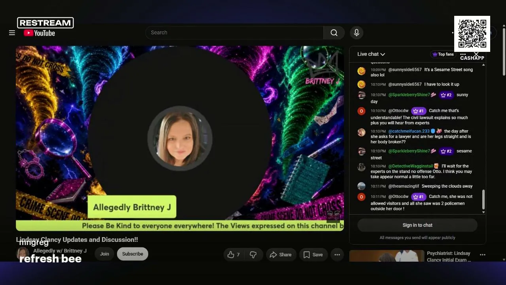Click the live chat scrollbar thumb
The image size is (506, 285).
click(483, 199)
